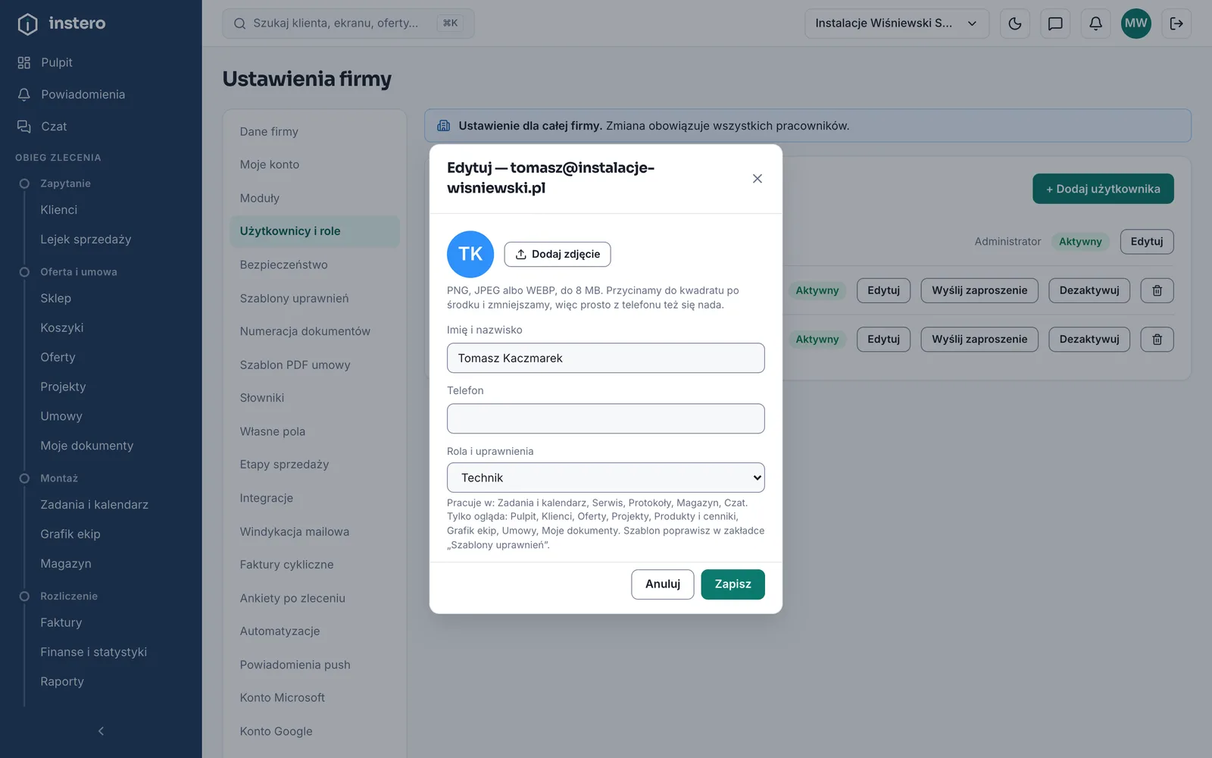Open Dane firmy settings tab

314,132
